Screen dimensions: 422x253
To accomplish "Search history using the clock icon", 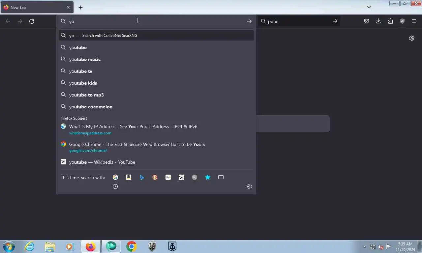I will point(115,186).
